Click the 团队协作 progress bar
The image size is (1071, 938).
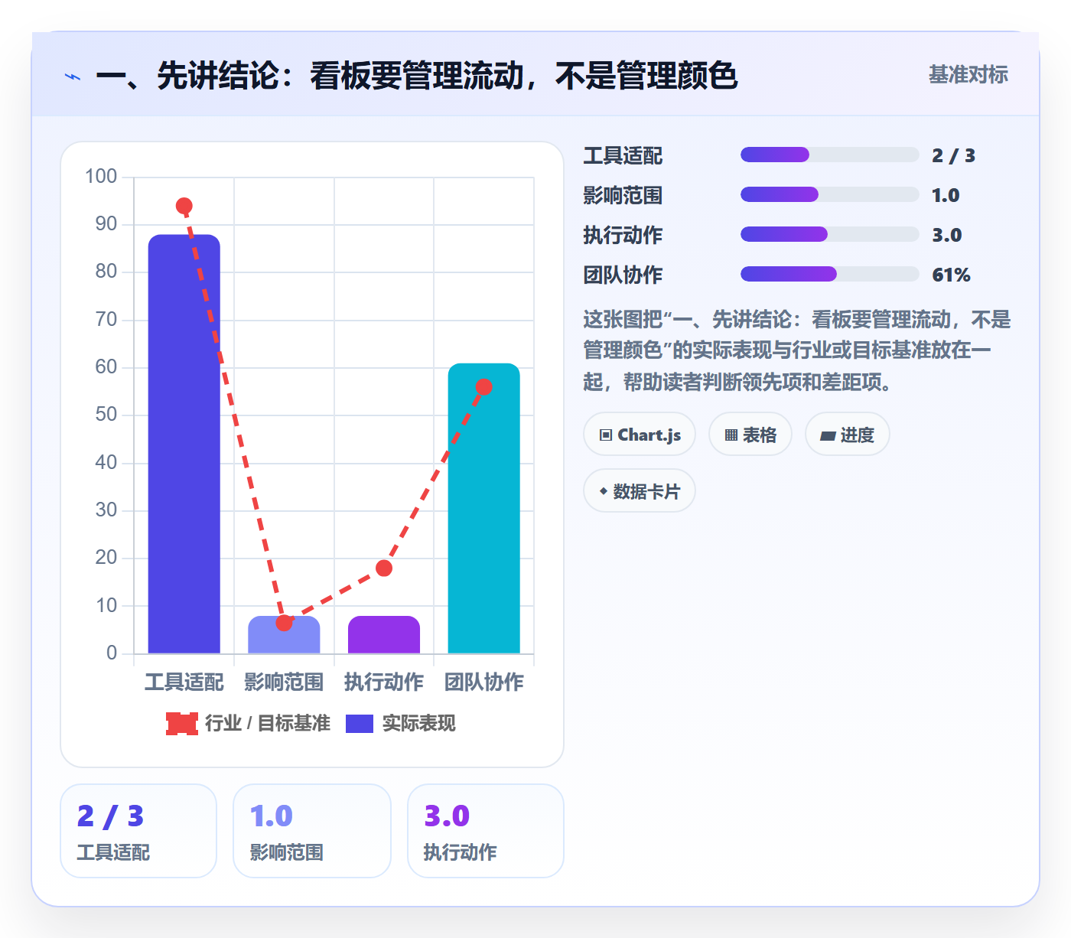click(x=829, y=274)
